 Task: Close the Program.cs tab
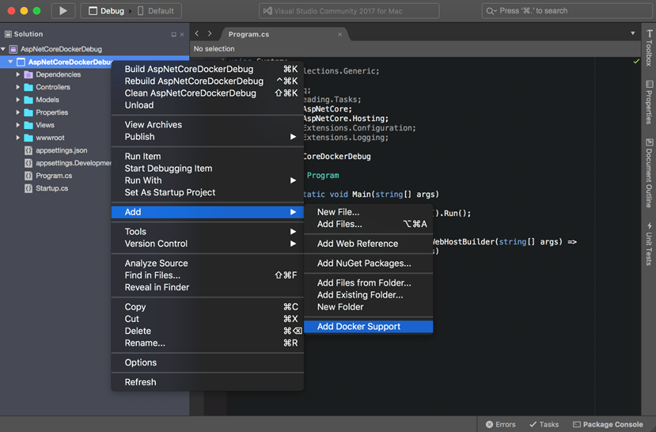click(x=339, y=34)
